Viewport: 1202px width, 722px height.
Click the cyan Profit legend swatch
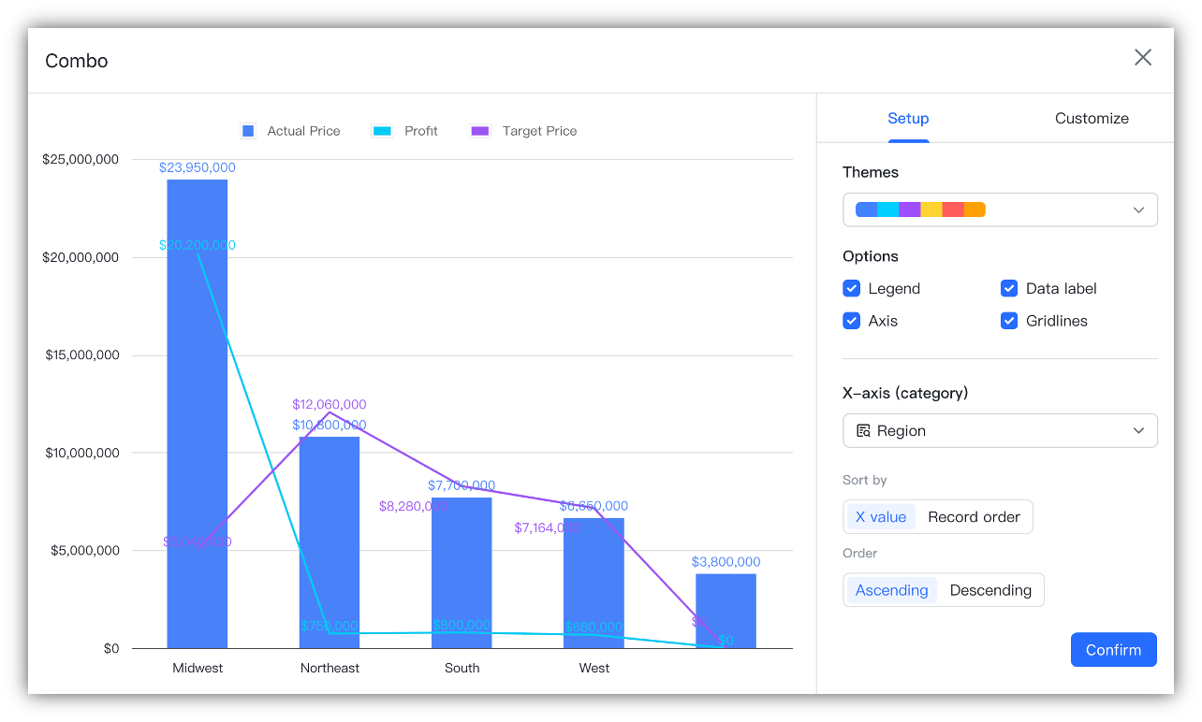click(381, 130)
